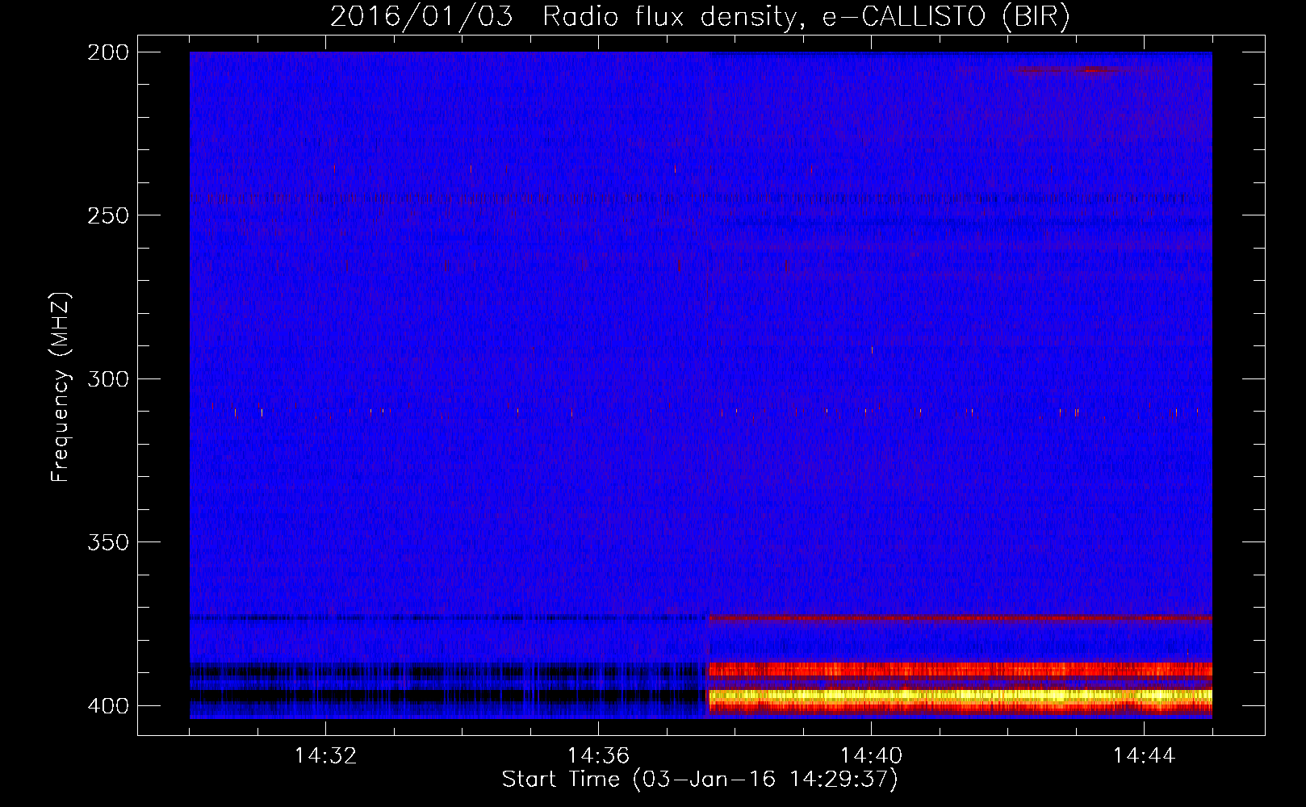The image size is (1306, 807).
Task: Click the "Start Time (03-Jan-16 14:29:37)" label
Action: coord(700,780)
